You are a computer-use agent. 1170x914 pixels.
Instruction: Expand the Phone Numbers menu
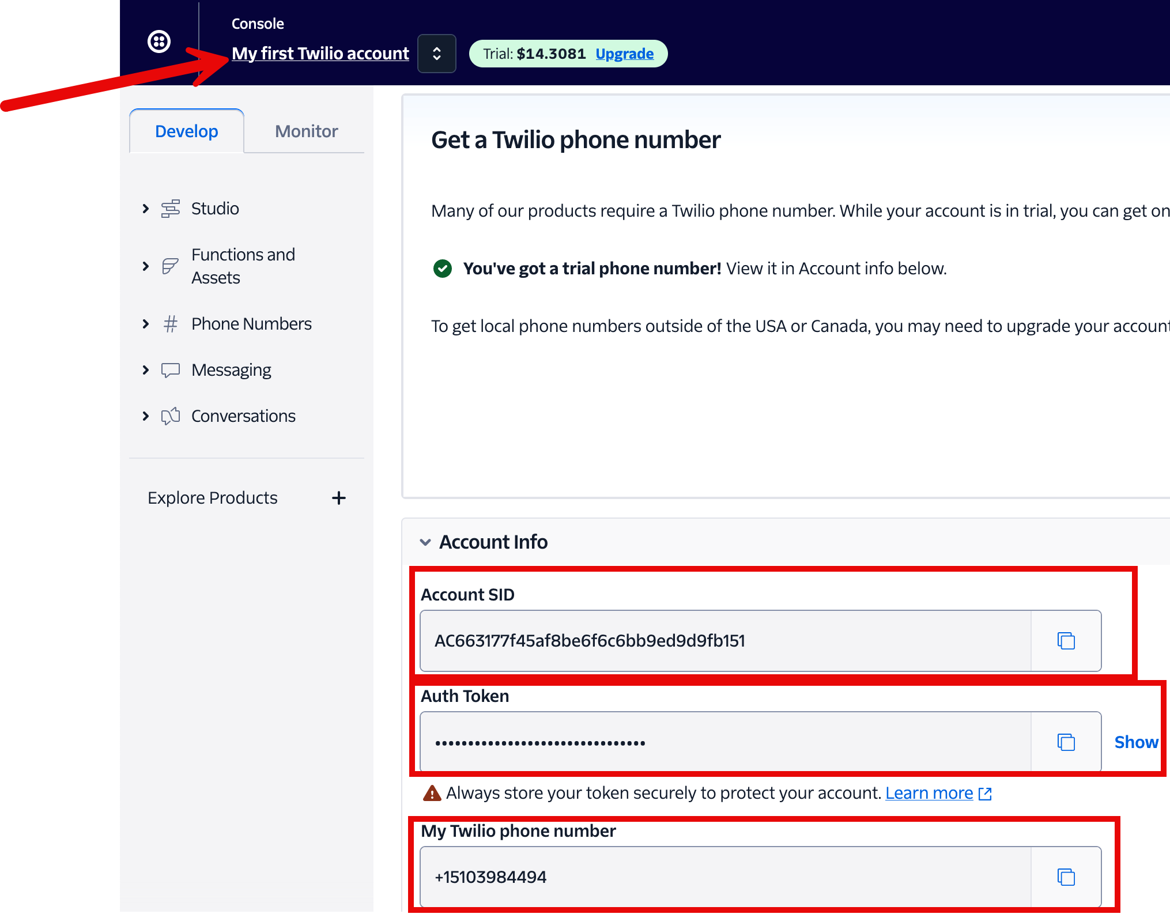coord(144,323)
